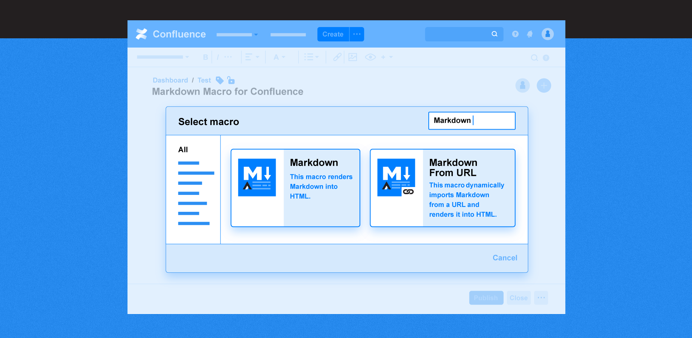
Task: Click the round plus icon near the page title
Action: click(x=544, y=86)
